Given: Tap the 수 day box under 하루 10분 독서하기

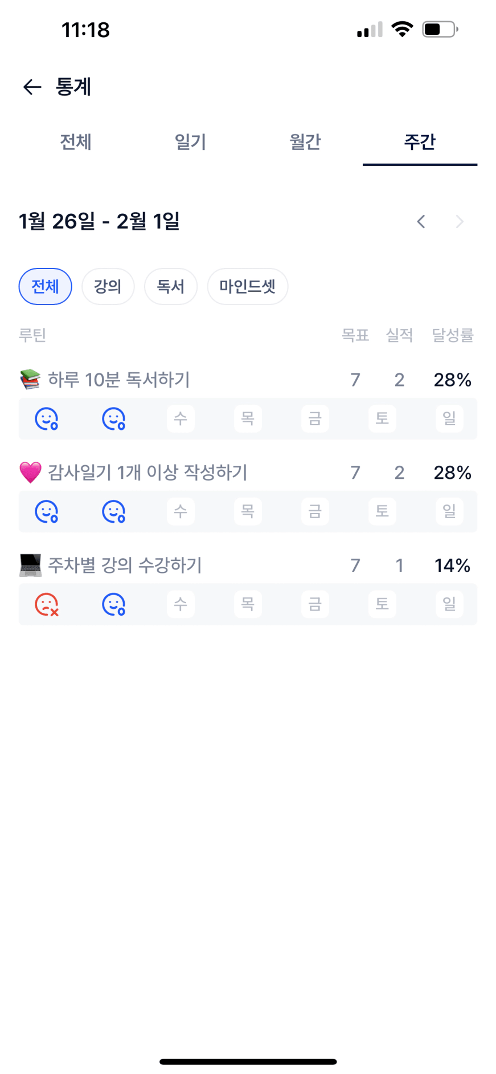Looking at the screenshot, I should [x=181, y=419].
